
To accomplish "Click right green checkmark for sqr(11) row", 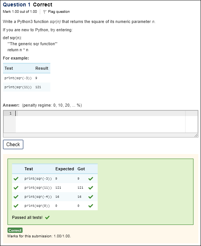I will (x=91, y=188).
